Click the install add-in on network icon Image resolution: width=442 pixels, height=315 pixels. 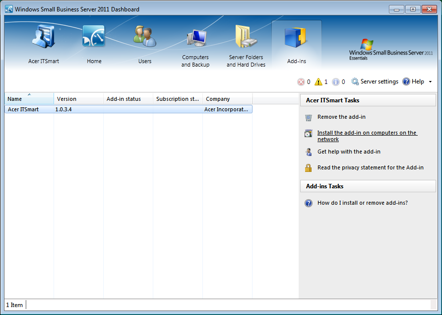(x=309, y=133)
